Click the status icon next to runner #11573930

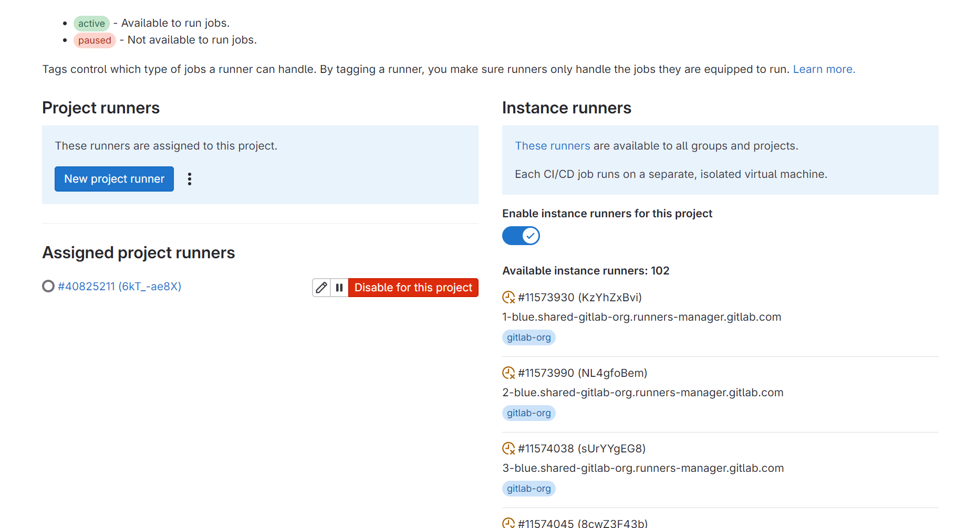[508, 298]
